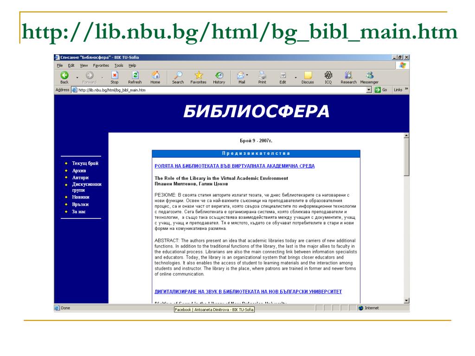475x356 pixels.
Task: Click the address bar URL field
Action: [x=222, y=90]
